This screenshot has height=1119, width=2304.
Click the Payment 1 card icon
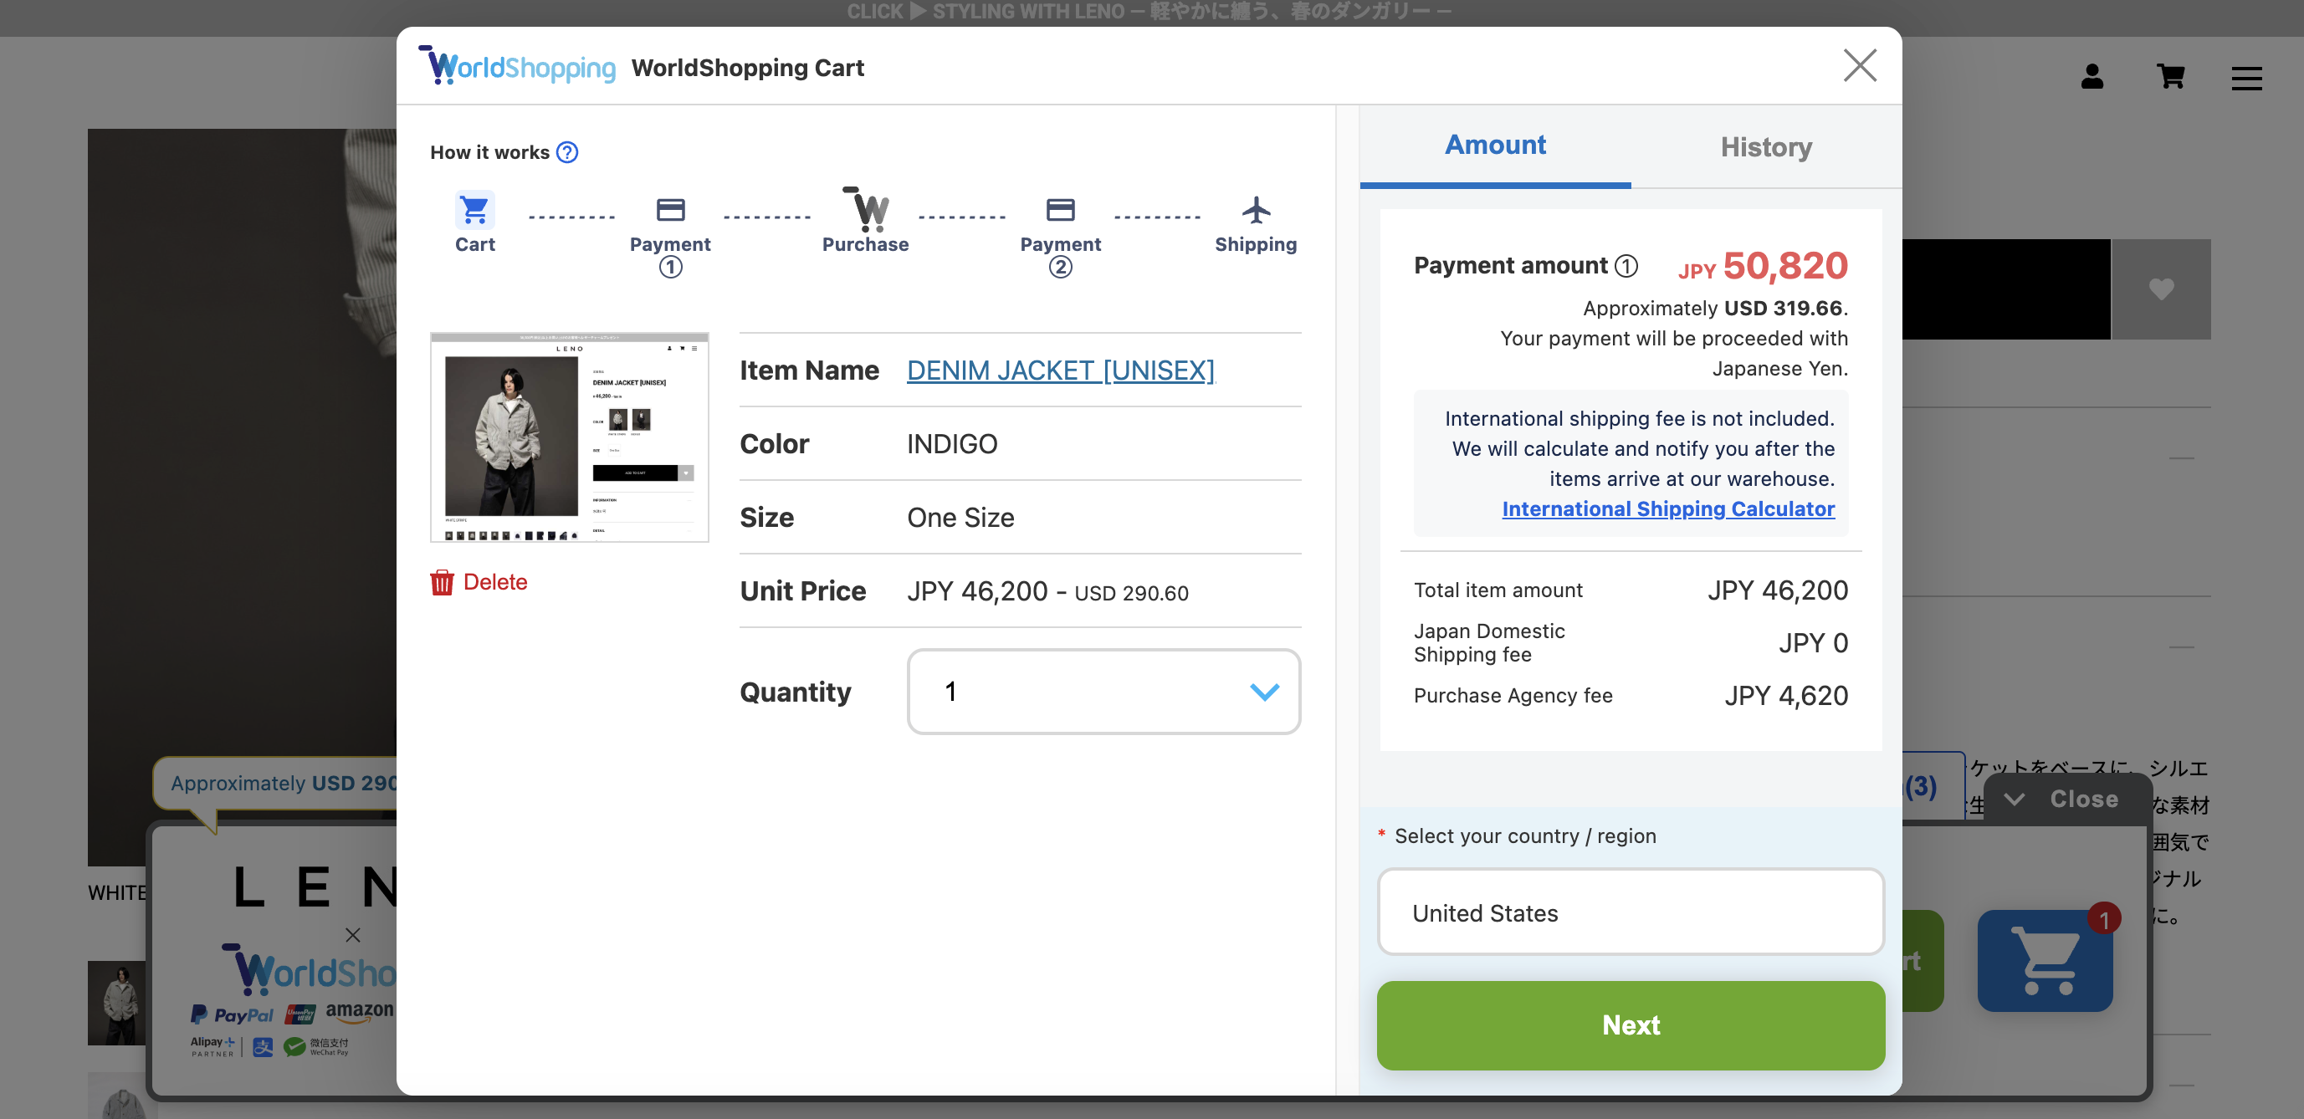[x=670, y=210]
